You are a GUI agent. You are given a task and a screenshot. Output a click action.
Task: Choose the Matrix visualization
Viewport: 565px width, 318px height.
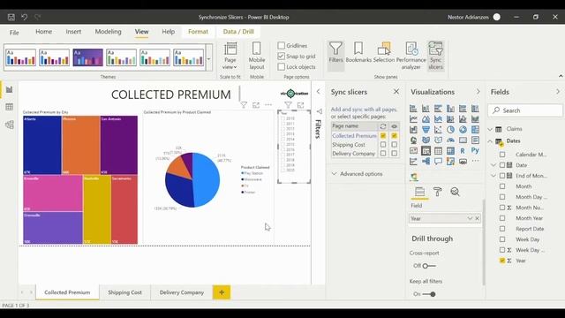tap(450, 151)
